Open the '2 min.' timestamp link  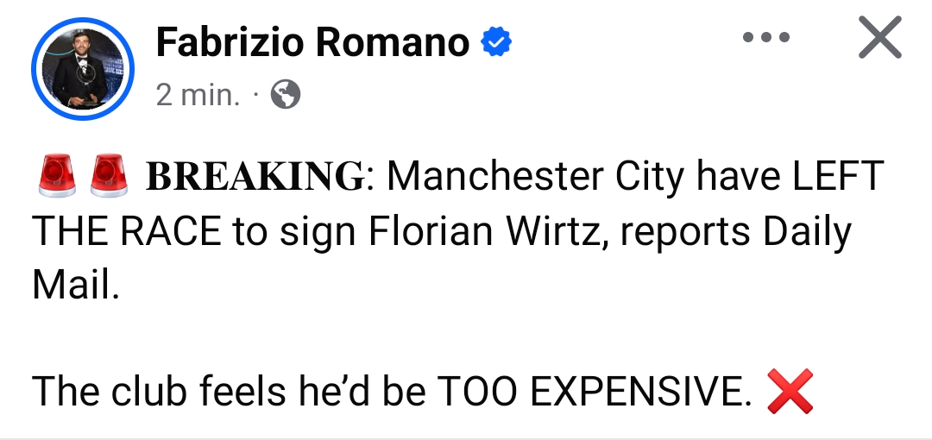(x=198, y=95)
